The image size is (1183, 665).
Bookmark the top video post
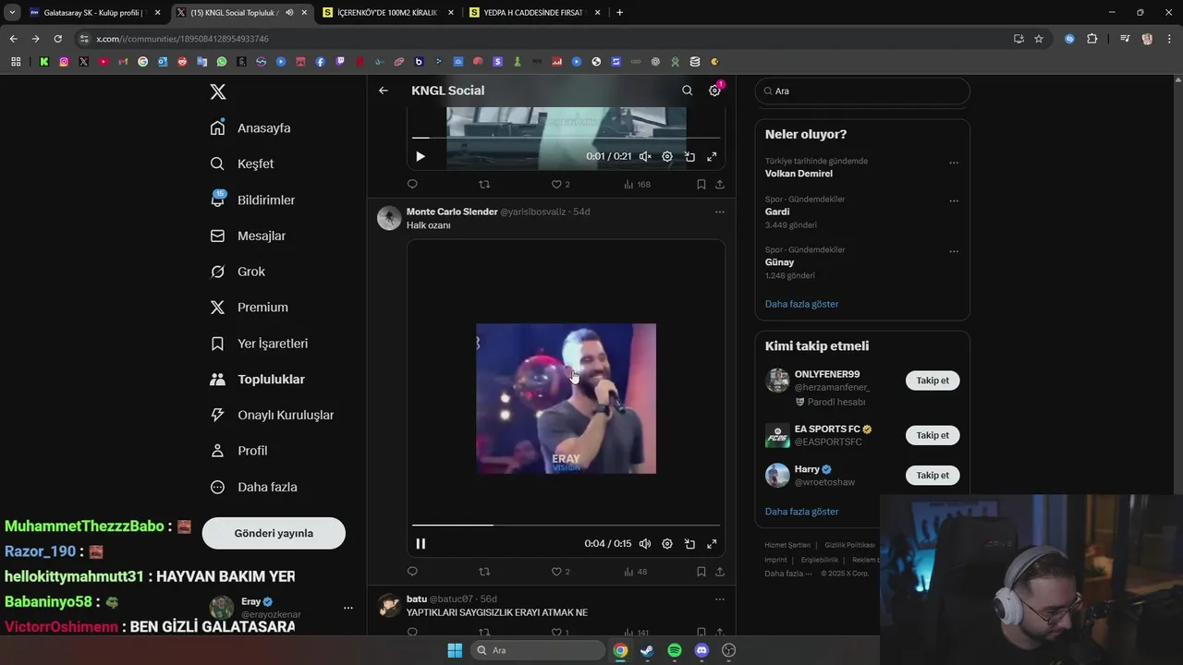(x=701, y=185)
